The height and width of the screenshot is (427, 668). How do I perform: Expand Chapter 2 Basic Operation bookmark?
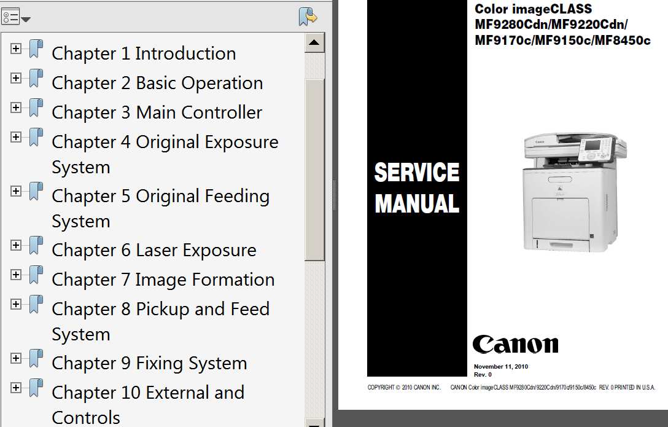[16, 78]
